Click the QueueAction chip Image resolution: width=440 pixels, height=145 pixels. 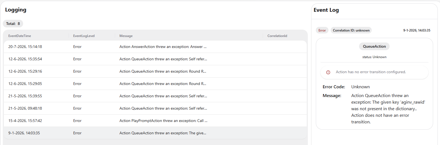[x=374, y=46]
